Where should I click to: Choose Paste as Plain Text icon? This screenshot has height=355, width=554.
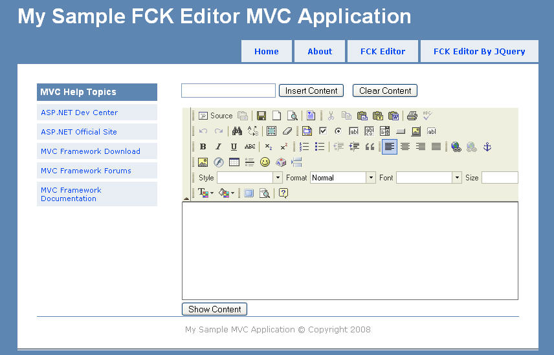coord(378,116)
